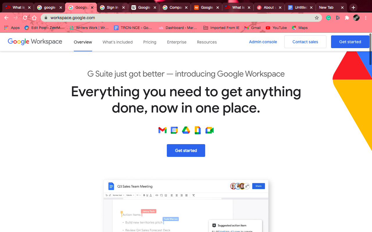Open the Admin console link
The image size is (372, 232).
(x=263, y=42)
